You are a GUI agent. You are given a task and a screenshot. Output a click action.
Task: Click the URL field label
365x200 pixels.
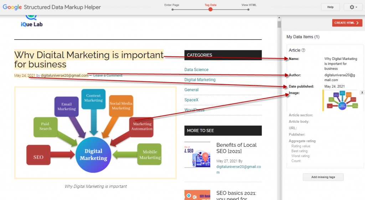click(293, 128)
